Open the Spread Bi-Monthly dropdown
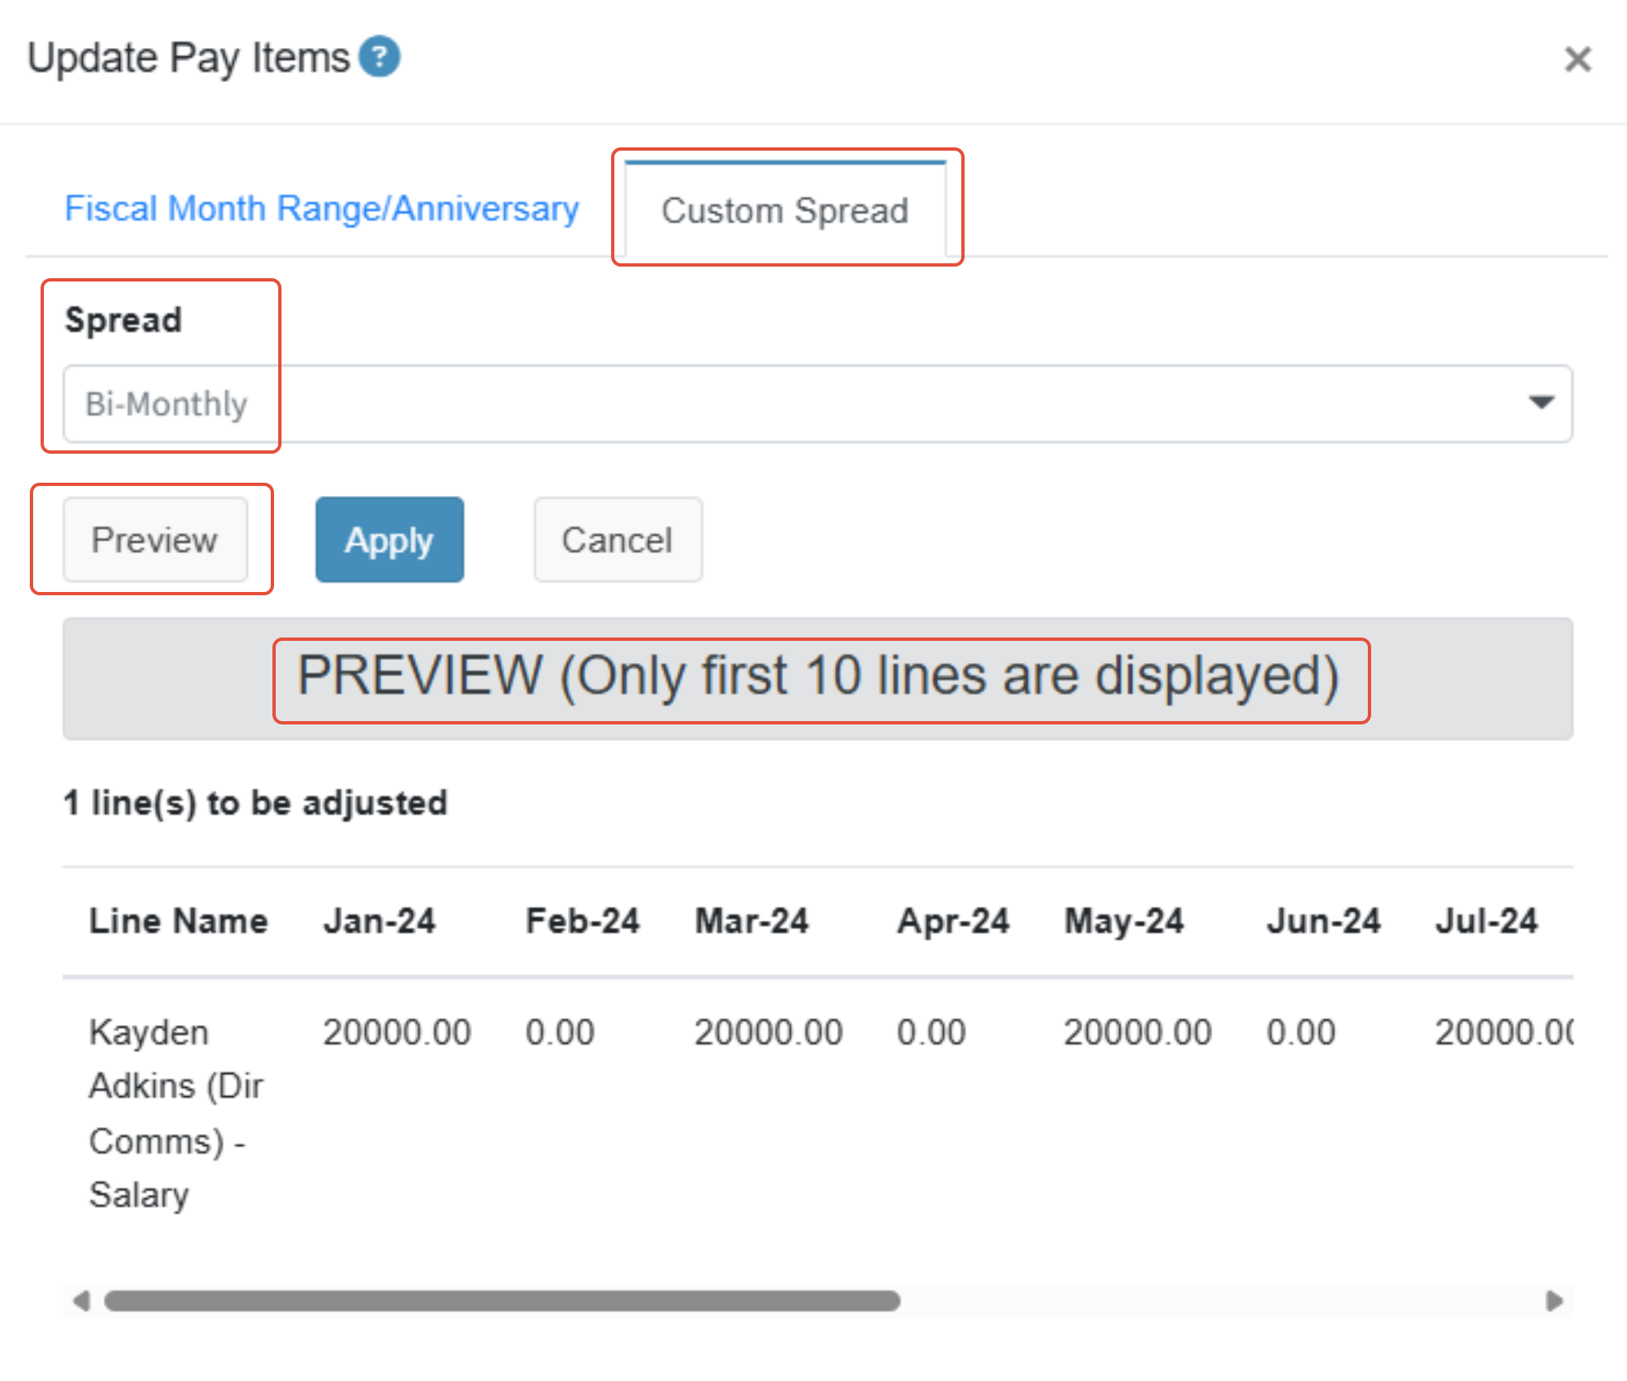The height and width of the screenshot is (1381, 1627). click(816, 404)
